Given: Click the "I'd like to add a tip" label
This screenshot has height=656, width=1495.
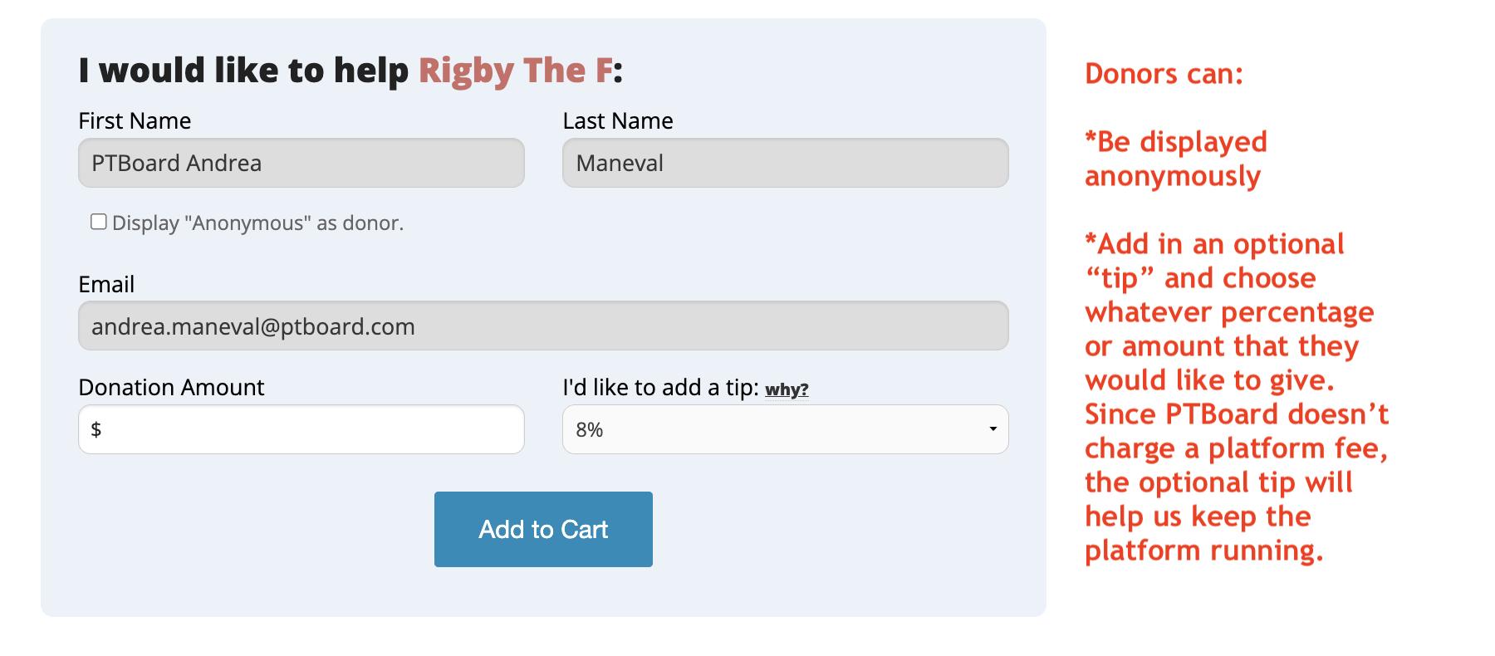Looking at the screenshot, I should [660, 388].
